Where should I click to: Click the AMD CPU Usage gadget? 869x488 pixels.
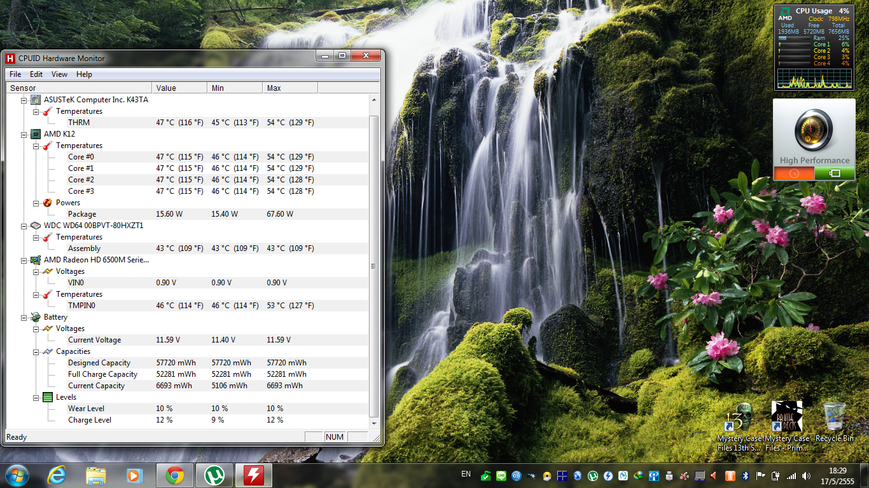click(814, 47)
